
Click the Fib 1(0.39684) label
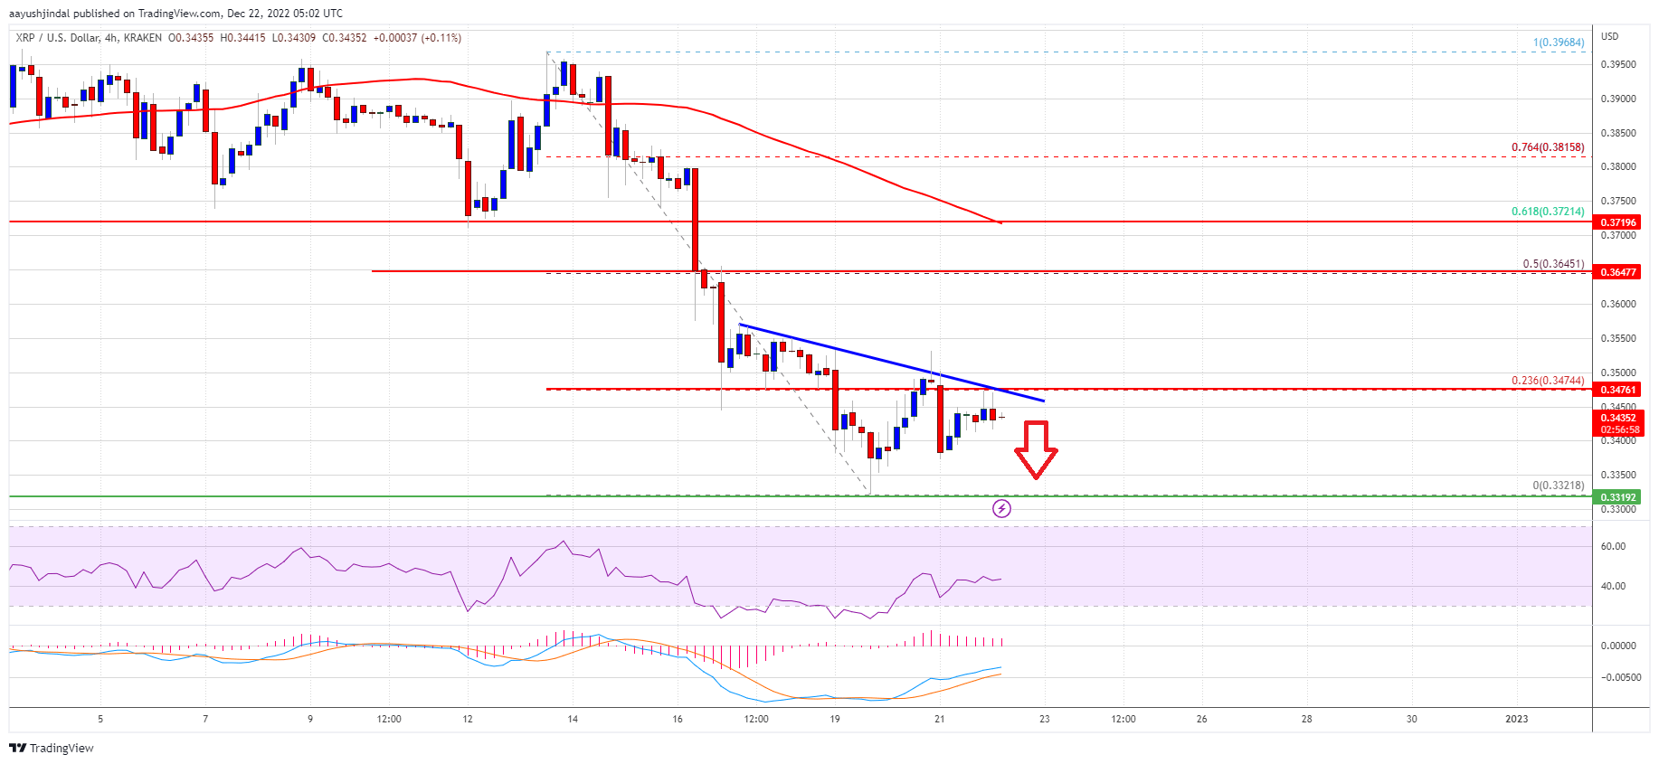coord(1559,42)
